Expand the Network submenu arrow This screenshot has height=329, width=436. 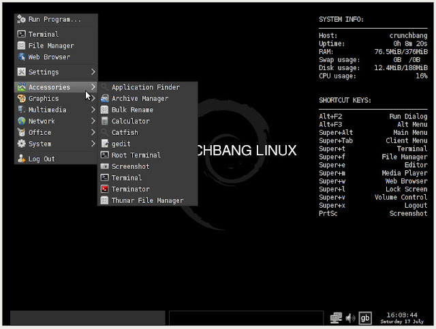[93, 121]
